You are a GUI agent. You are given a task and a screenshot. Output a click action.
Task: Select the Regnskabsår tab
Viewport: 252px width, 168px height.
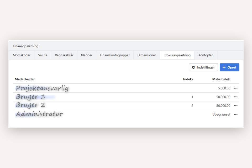pos(64,55)
